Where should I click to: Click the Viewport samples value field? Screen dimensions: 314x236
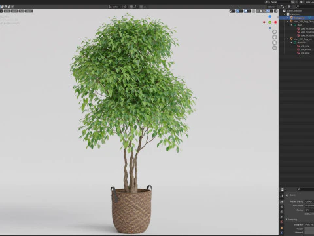coord(309,233)
